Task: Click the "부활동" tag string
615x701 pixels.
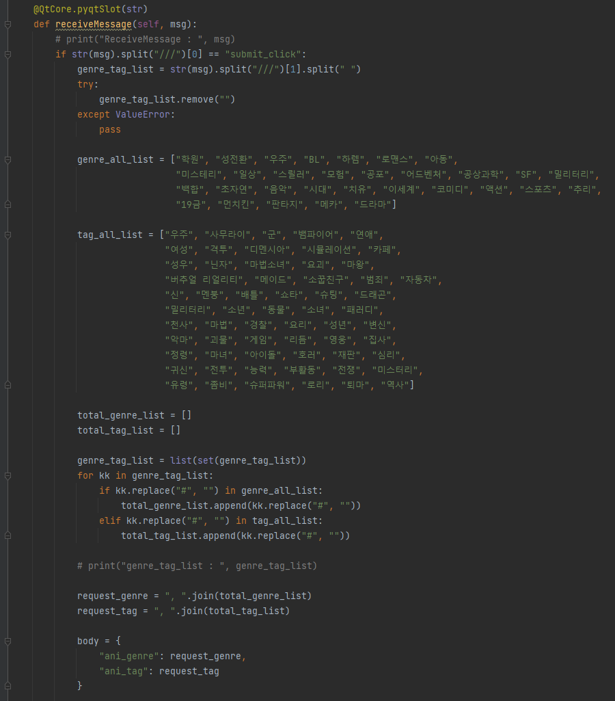Action: [x=303, y=370]
